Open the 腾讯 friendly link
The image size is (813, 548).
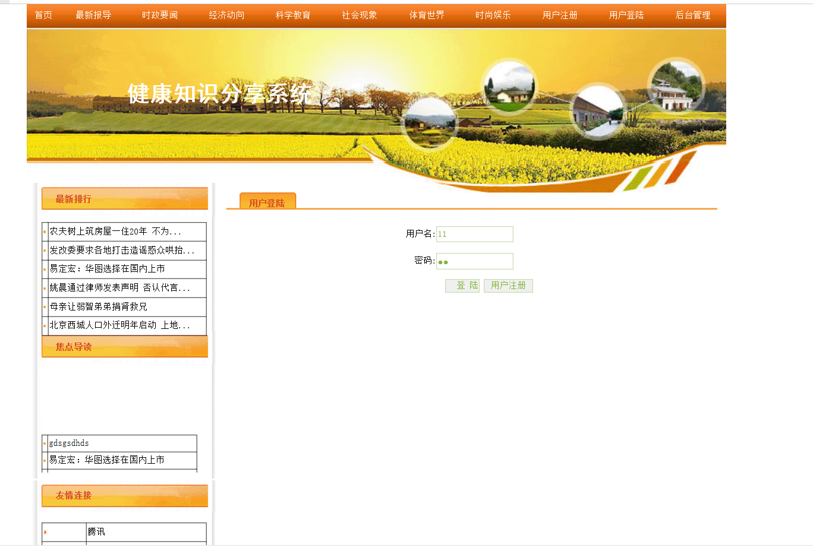96,532
